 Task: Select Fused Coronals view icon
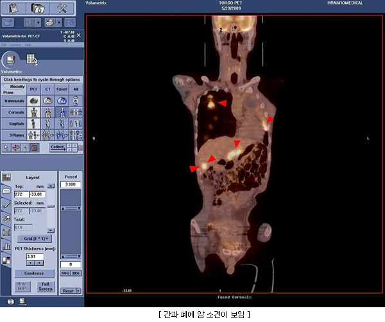point(63,112)
